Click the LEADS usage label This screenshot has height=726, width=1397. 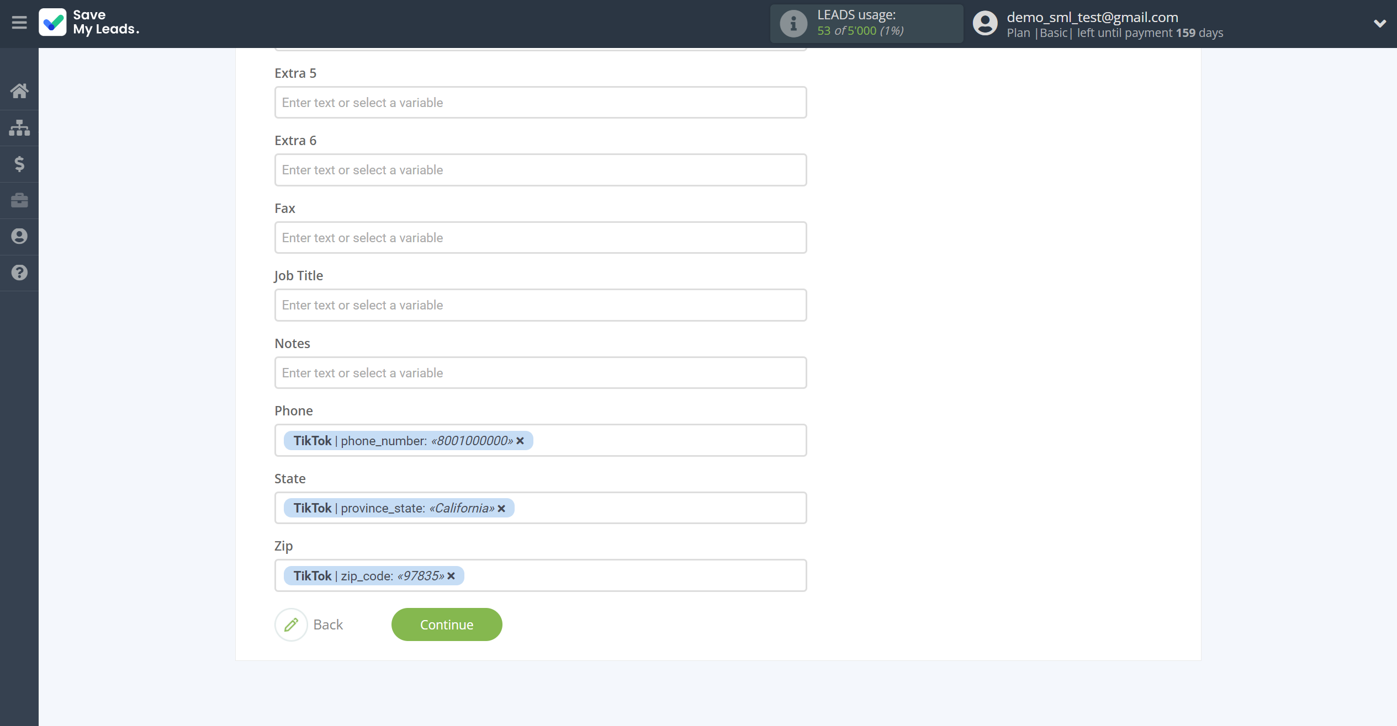tap(856, 15)
